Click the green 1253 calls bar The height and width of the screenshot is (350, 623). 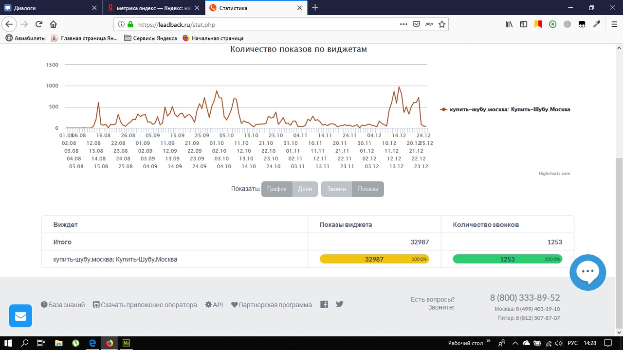508,259
